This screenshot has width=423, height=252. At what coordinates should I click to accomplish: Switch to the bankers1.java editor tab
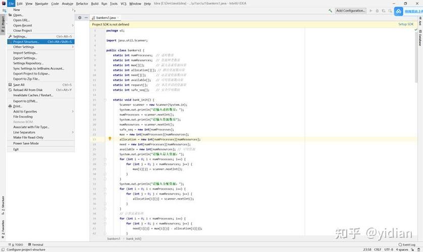pyautogui.click(x=107, y=17)
